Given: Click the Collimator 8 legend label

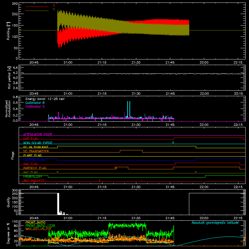Looking at the screenshot, I should point(35,103).
